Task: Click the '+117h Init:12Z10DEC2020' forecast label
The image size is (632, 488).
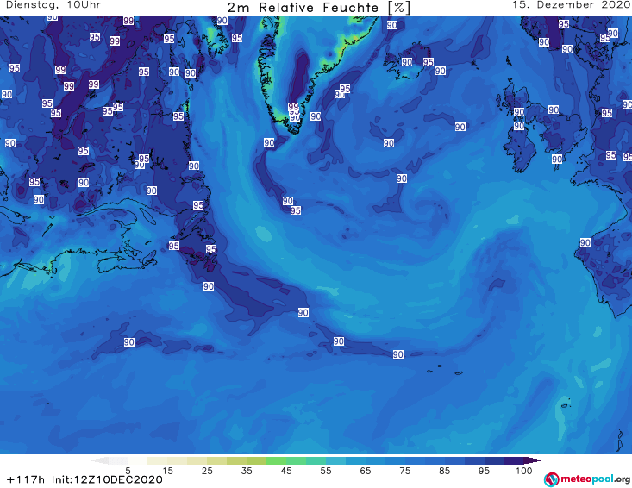Action: coord(84,479)
